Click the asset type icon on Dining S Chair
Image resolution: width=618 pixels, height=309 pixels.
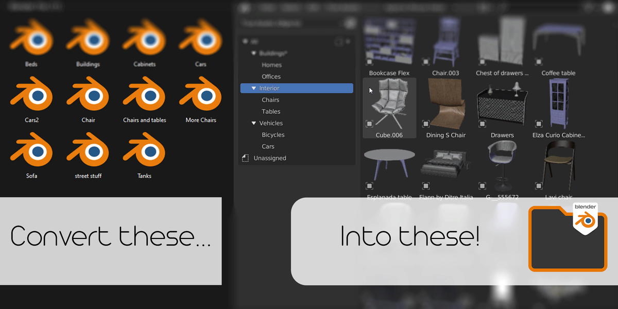tap(426, 124)
